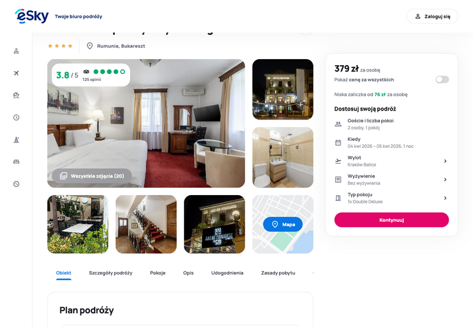473x327 pixels.
Task: Open the percent deals sidebar icon
Action: point(17,184)
